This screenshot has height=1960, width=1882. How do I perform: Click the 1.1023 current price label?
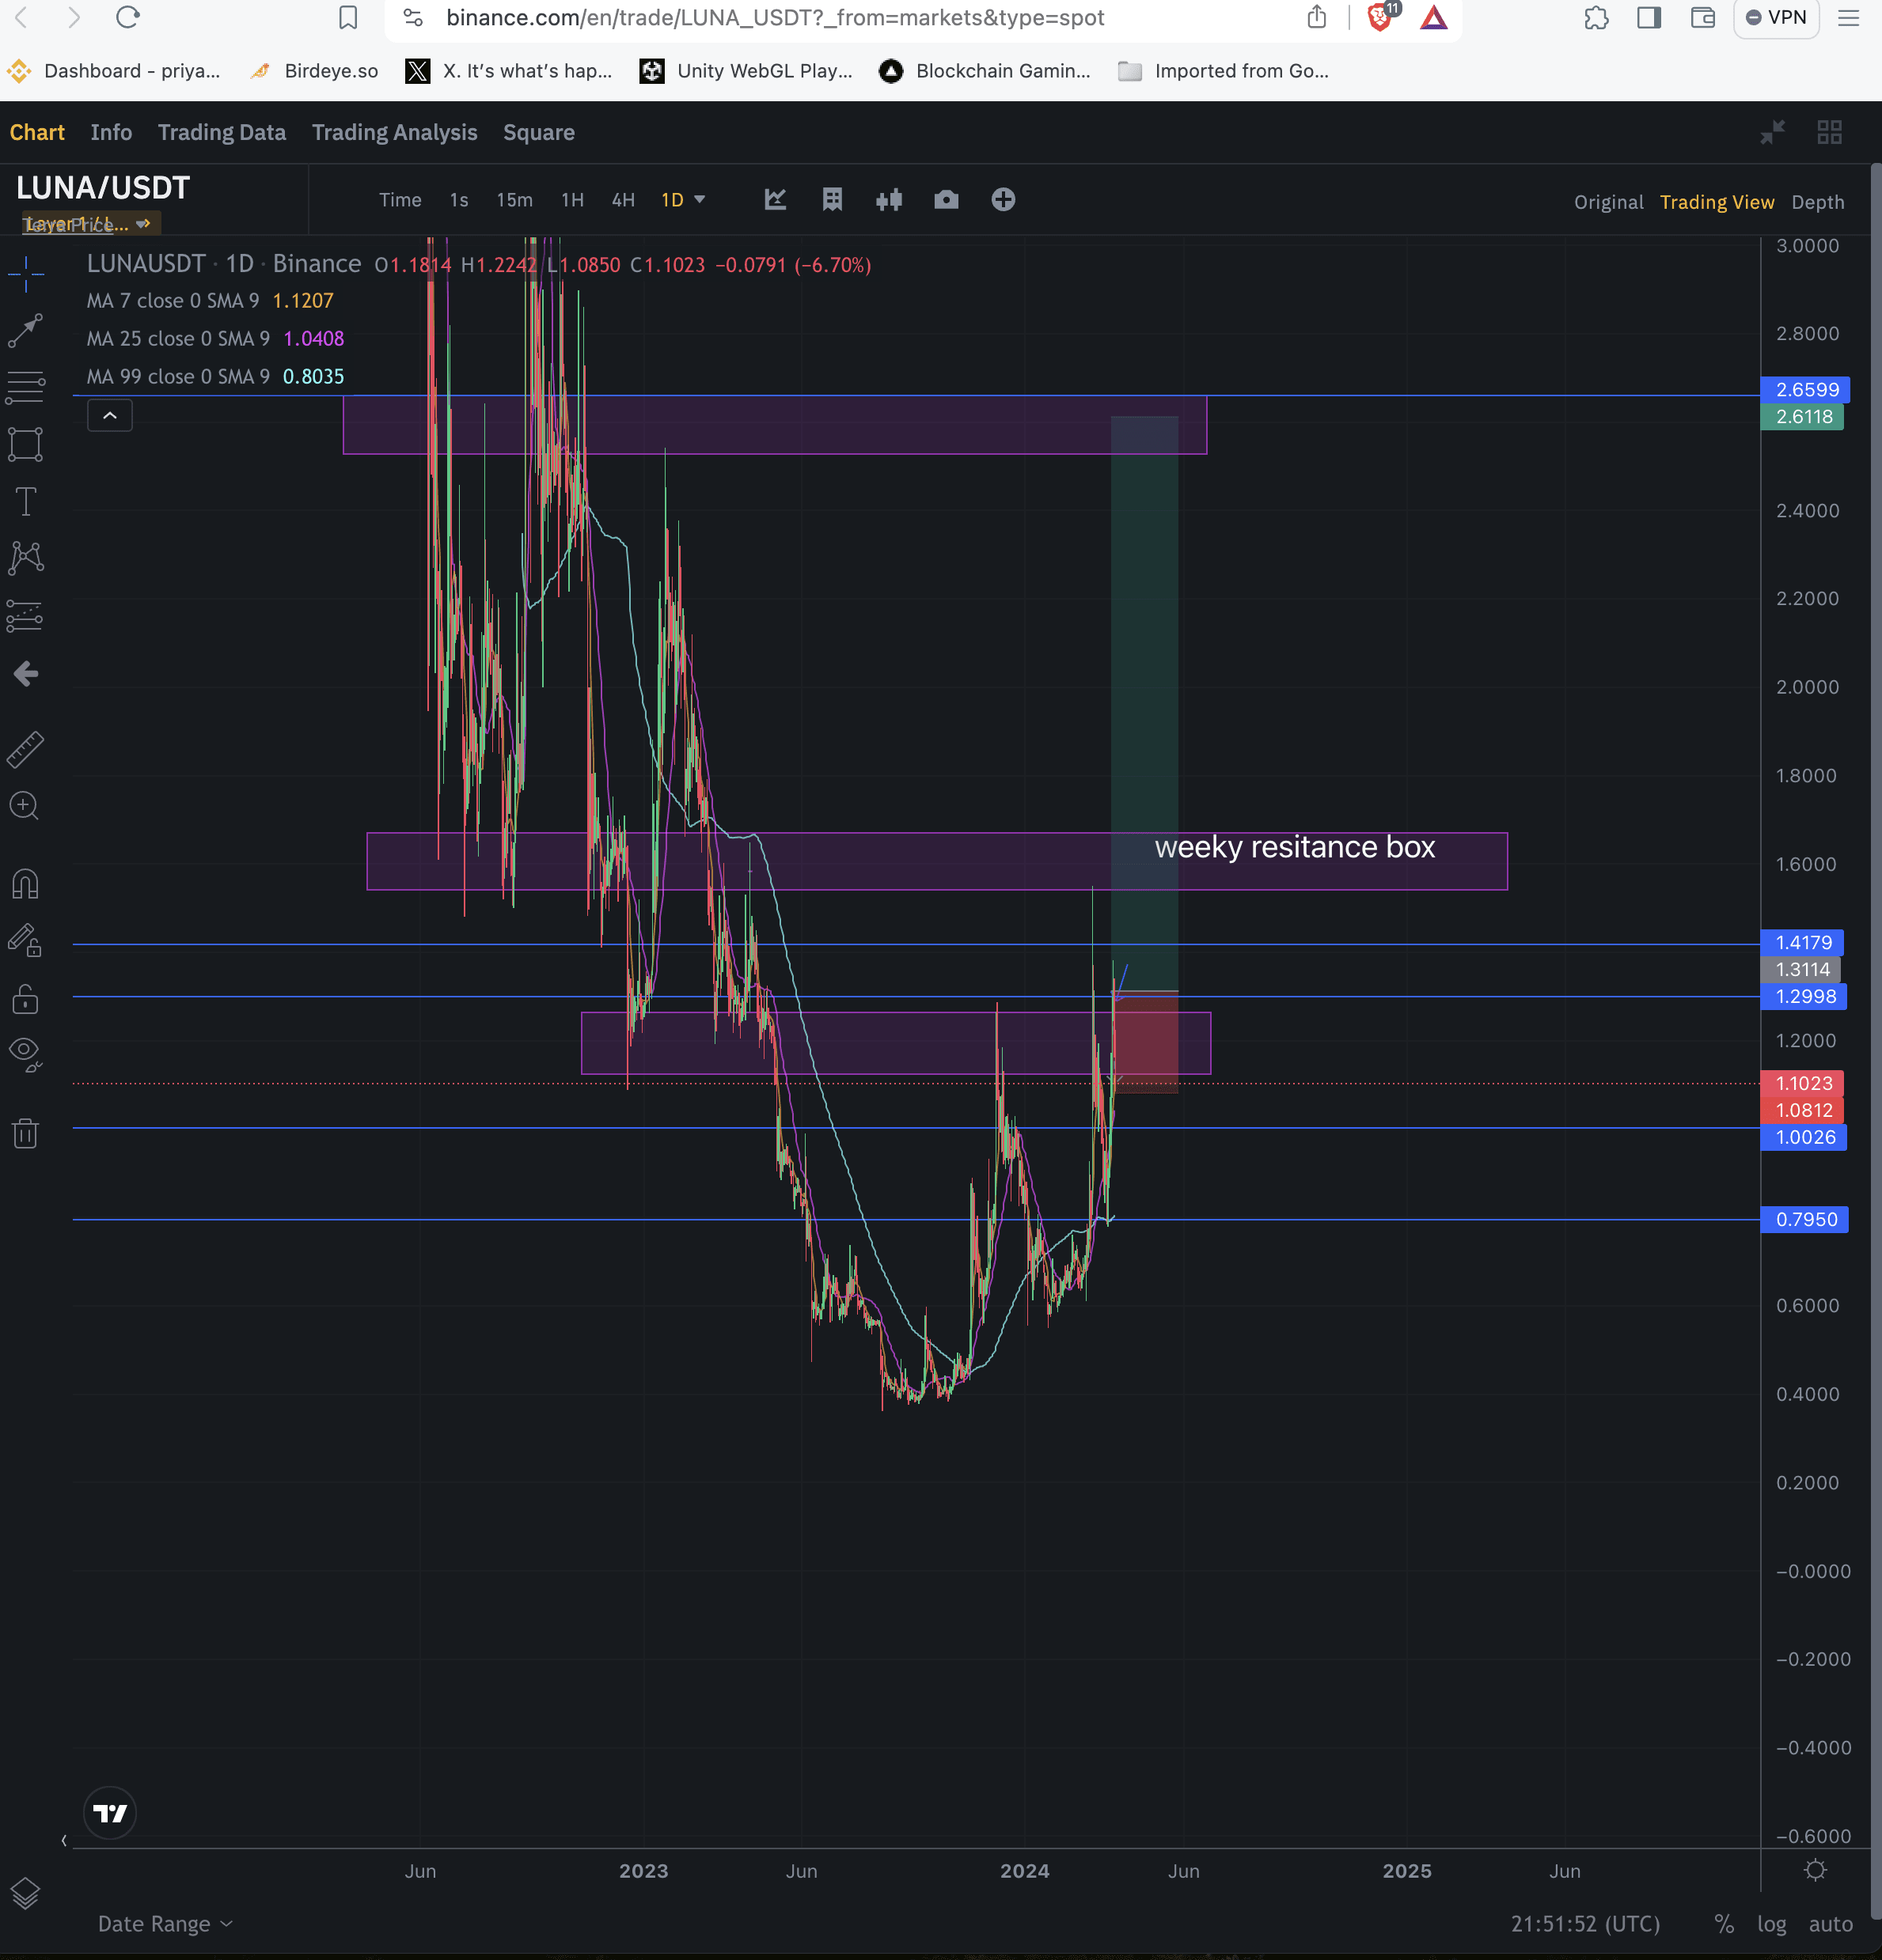click(1803, 1083)
